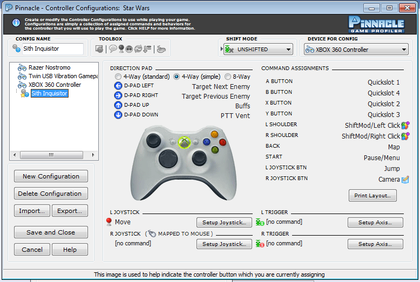Click the Map assignment for BACK
The height and width of the screenshot is (282, 420).
[394, 147]
